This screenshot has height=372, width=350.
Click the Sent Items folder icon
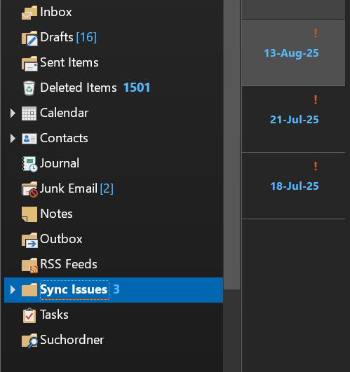coord(29,64)
